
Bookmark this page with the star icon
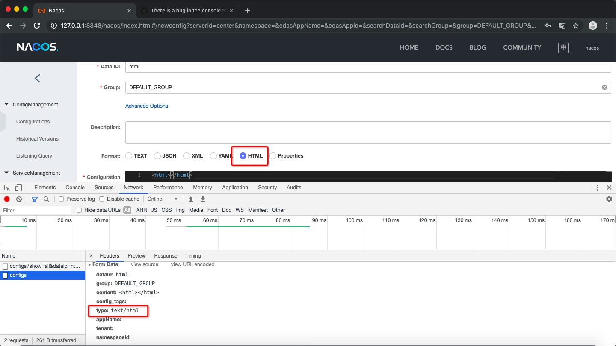[576, 26]
